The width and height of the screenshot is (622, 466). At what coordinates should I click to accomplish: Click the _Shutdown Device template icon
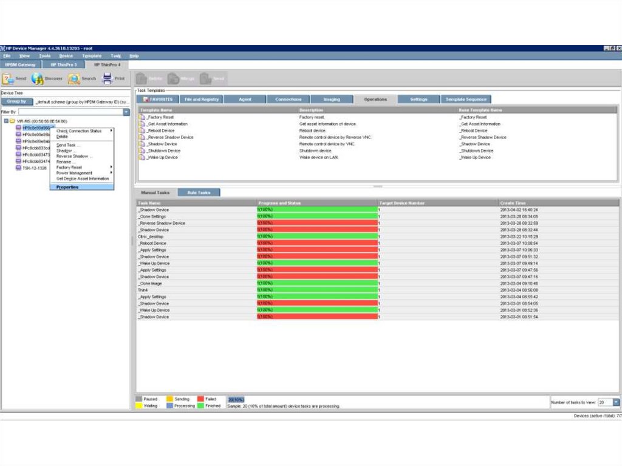[x=142, y=151]
